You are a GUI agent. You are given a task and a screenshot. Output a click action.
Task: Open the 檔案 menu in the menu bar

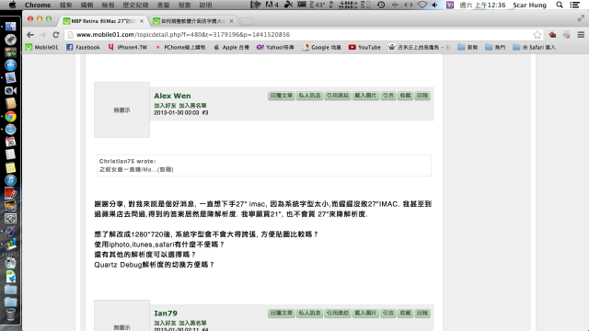(x=65, y=5)
